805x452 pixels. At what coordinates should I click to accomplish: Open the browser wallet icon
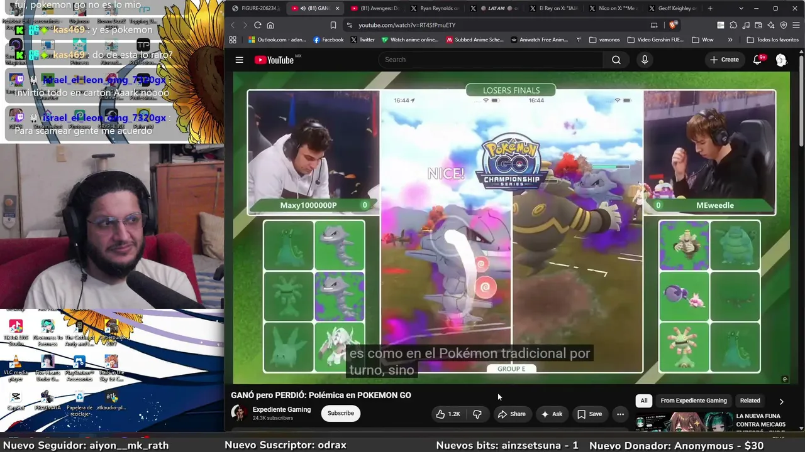tap(758, 25)
